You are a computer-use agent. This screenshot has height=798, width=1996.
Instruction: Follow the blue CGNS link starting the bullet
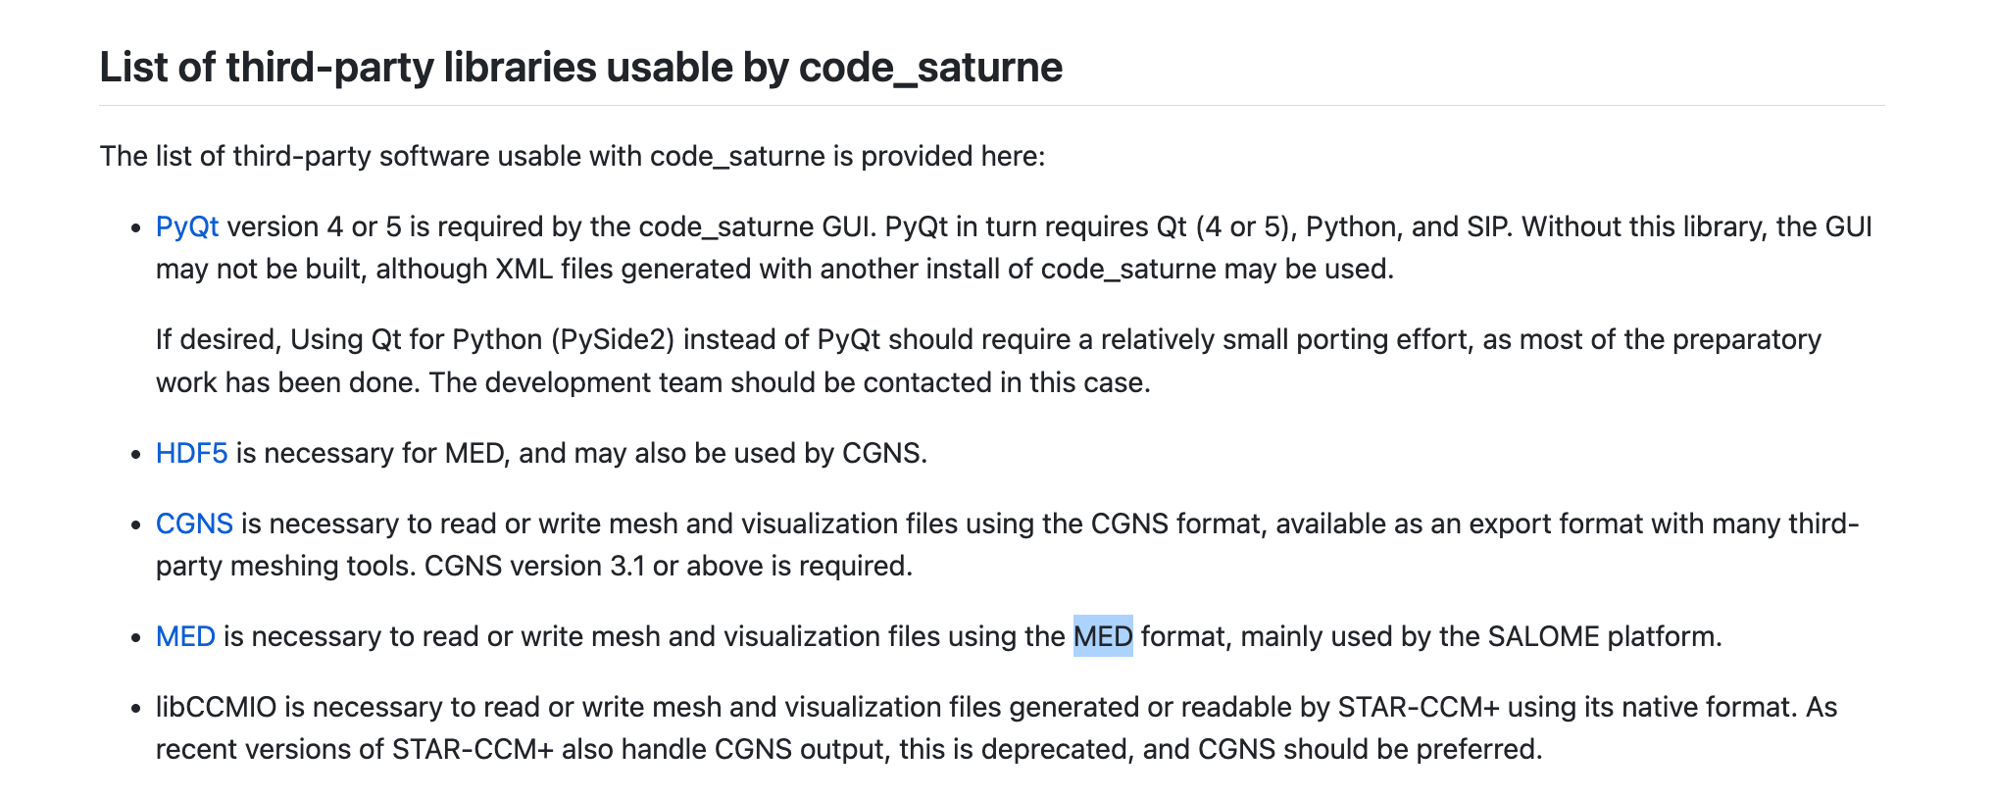194,524
